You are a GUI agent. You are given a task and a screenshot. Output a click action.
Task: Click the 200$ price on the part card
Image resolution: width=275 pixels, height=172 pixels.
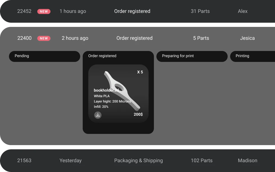coord(138,114)
